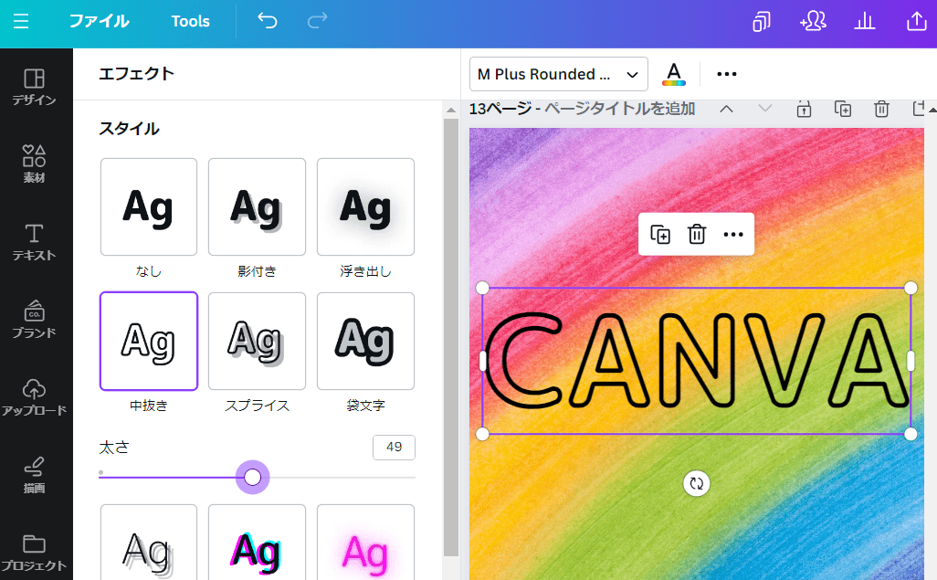This screenshot has height=580, width=937.
Task: Choose the 袋文字 outline text style
Action: (x=365, y=341)
